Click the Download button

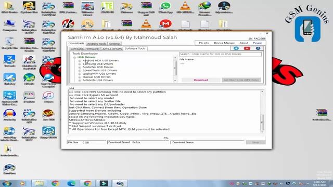coord(201,80)
